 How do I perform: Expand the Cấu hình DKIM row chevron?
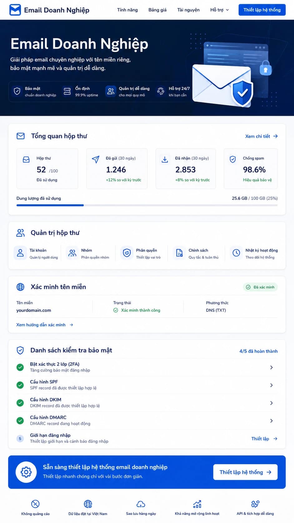tap(271, 403)
